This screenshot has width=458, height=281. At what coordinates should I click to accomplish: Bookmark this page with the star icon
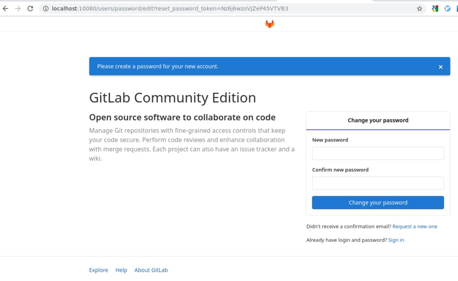[419, 9]
